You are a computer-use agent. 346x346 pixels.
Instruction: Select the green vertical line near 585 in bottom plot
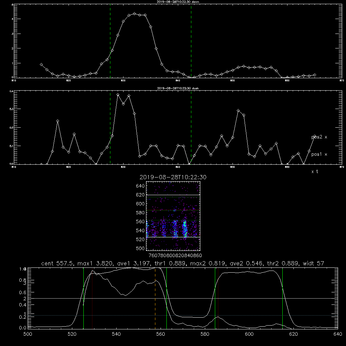(215, 298)
